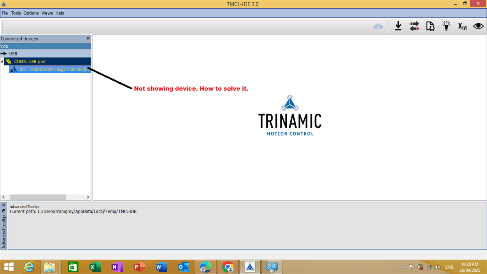Open File Explorer from the taskbar
This screenshot has height=274, width=487.
point(50,267)
